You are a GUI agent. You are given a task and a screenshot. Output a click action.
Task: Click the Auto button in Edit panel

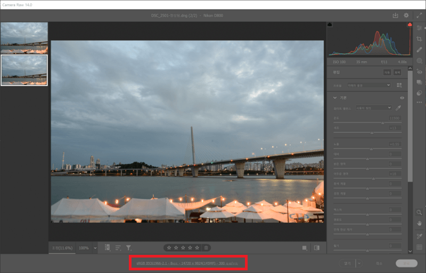(x=387, y=72)
